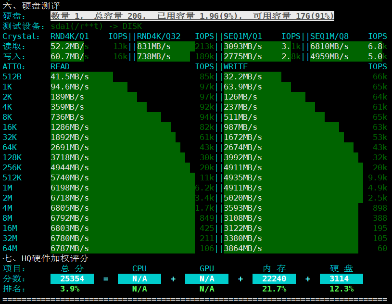This screenshot has width=392, height=304.
Task: Click the write value "738MB/s"
Action: pos(154,56)
